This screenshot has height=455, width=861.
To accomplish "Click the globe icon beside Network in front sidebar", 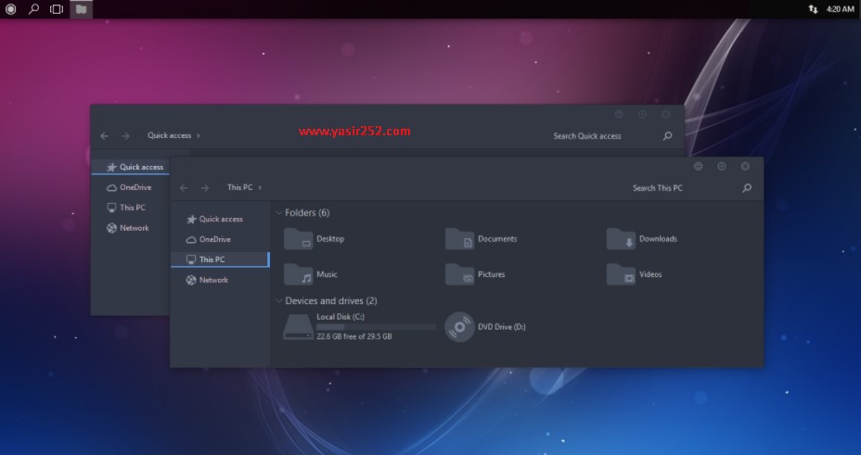I will coord(191,280).
